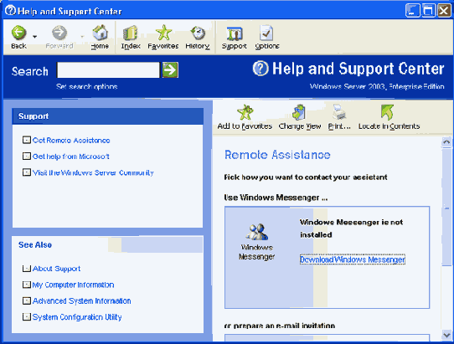Click the question-mark logo in the blue banner
This screenshot has width=454, height=344.
point(261,69)
